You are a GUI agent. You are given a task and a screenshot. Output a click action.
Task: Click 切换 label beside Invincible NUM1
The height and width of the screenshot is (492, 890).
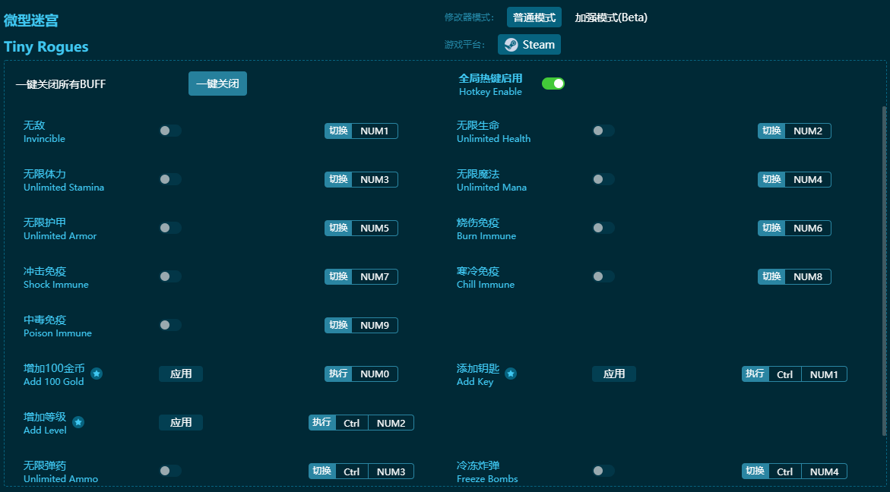(x=338, y=131)
